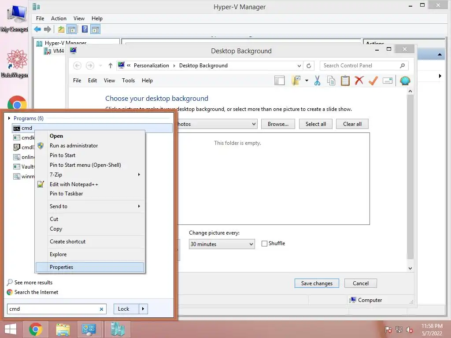The height and width of the screenshot is (338, 451).
Task: Select Properties in the context menu
Action: click(90, 267)
